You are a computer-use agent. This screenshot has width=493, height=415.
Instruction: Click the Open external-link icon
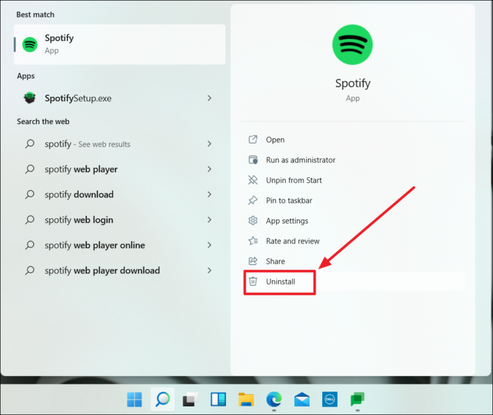tap(253, 139)
